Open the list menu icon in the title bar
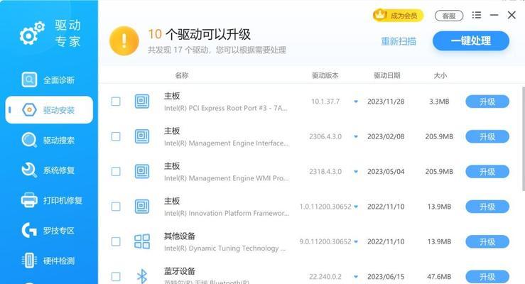The width and height of the screenshot is (525, 284). tap(477, 15)
